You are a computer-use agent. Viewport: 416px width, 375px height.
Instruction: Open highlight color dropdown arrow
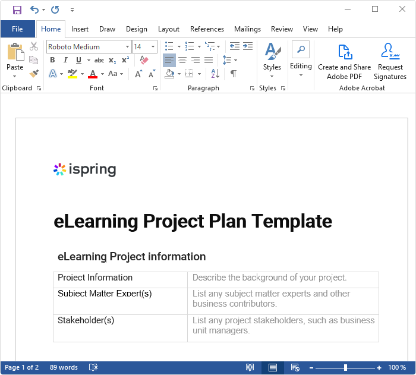coord(82,74)
